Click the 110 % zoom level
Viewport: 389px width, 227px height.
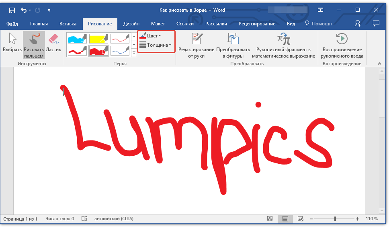(x=371, y=219)
